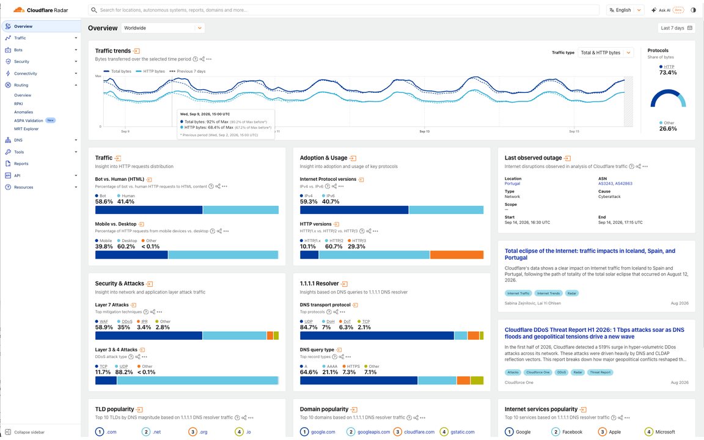Open MRT Explorer sidebar item
The width and height of the screenshot is (704, 440).
pyautogui.click(x=26, y=129)
